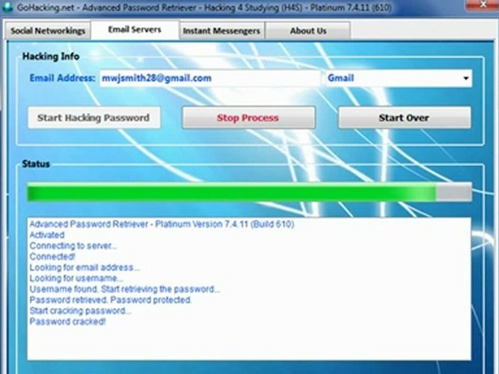Click the Email Address input field
The image size is (499, 374).
coord(210,78)
